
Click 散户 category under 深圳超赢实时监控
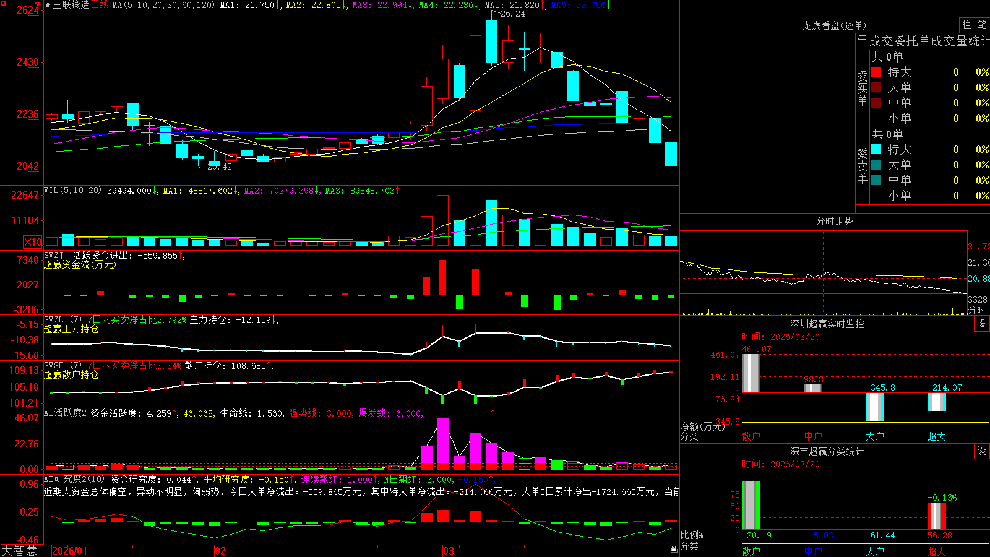[751, 436]
